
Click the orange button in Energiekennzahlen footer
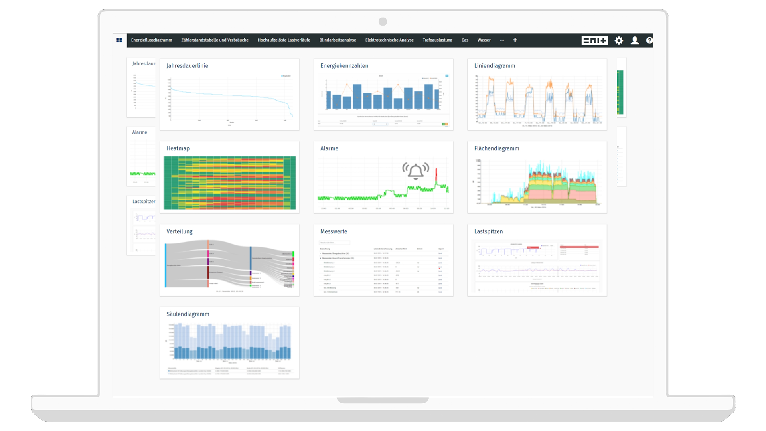(x=447, y=124)
